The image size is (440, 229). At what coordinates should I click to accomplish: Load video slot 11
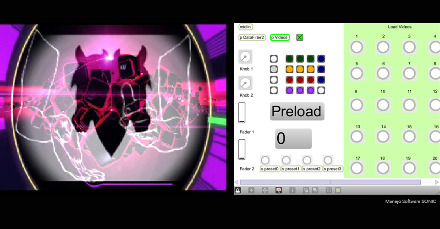pos(409,105)
